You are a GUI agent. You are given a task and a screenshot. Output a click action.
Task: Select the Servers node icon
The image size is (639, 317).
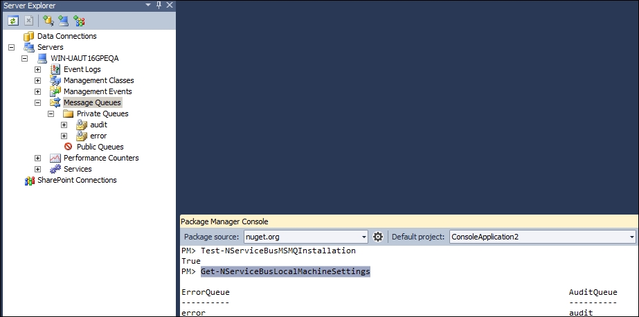(28, 47)
